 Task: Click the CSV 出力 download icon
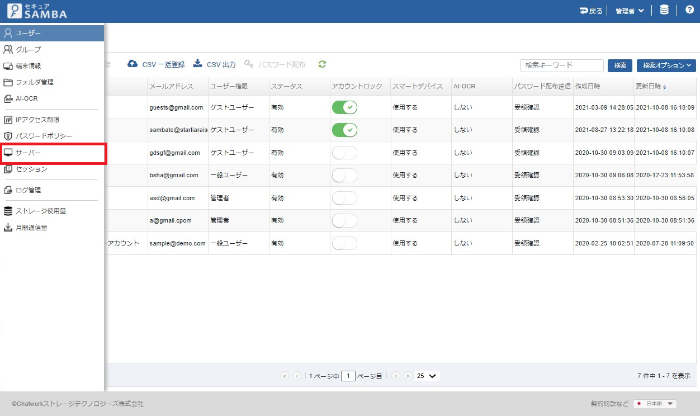click(x=197, y=64)
